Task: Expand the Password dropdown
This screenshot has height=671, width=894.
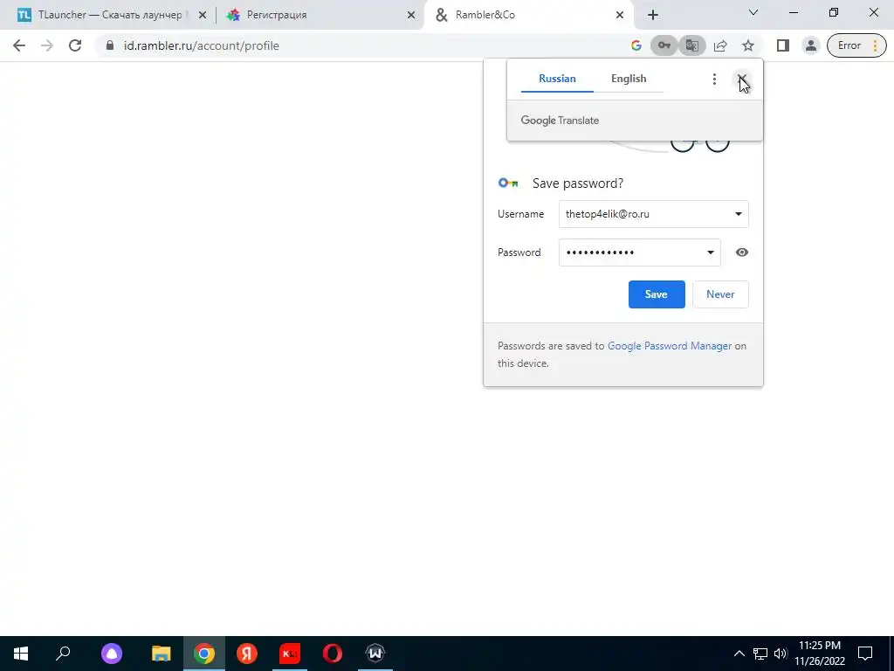Action: 711,252
